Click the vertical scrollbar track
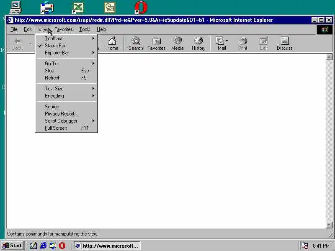 [x=329, y=141]
